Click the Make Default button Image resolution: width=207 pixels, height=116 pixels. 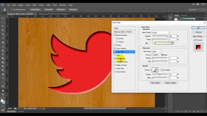click(x=155, y=83)
